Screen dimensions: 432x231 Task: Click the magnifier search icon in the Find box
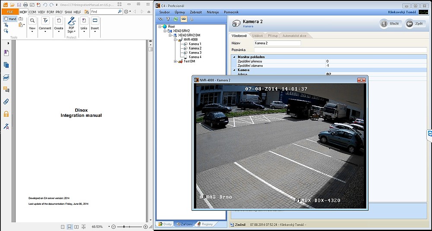[120, 12]
